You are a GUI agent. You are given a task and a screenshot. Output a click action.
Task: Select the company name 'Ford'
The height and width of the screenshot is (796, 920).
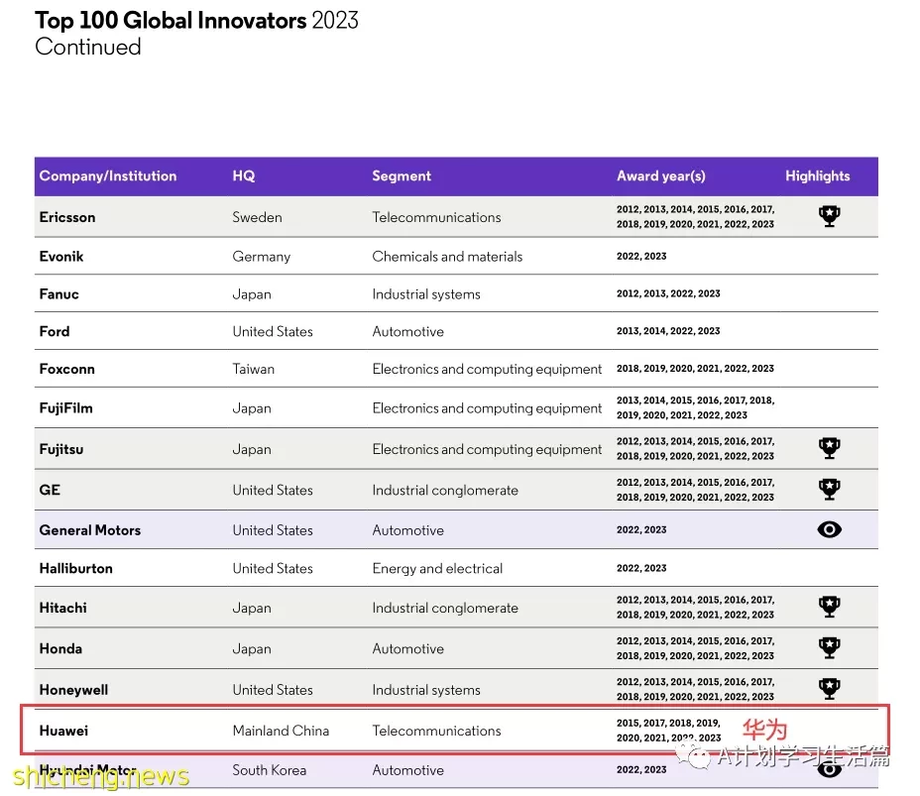pyautogui.click(x=54, y=331)
